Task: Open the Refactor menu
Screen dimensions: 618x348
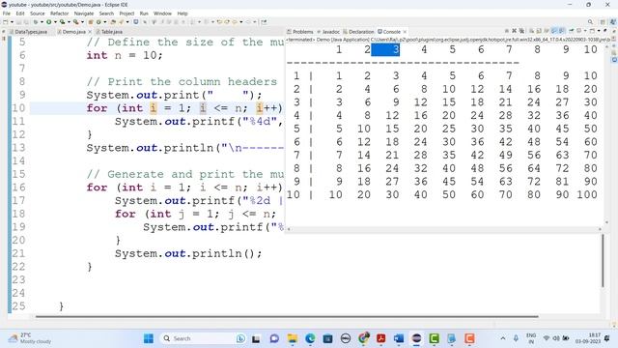Action: click(x=60, y=13)
